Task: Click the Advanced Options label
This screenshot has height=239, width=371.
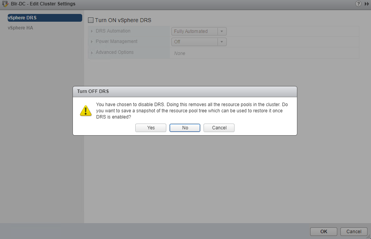Action: [x=115, y=52]
